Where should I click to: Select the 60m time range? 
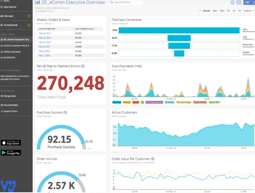pyautogui.click(x=222, y=11)
